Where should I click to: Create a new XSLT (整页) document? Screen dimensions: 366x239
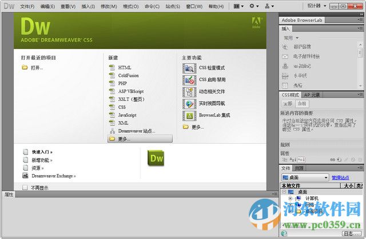(131, 99)
